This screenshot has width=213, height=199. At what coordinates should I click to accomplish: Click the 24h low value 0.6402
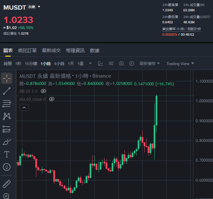pyautogui.click(x=167, y=22)
